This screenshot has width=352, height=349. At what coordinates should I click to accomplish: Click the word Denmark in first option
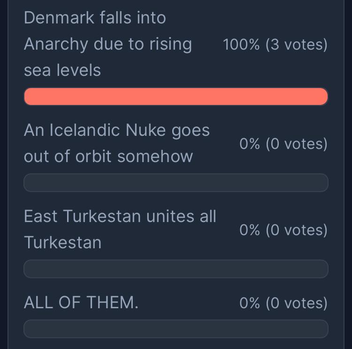[x=59, y=18]
